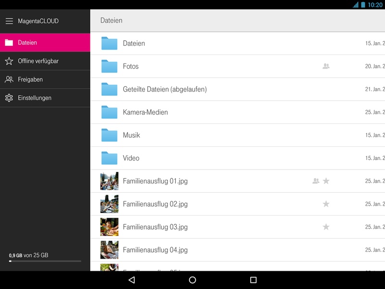Viewport: 385px width, 289px height.
Task: Toggle offline star on Familienausflug 01.jpg
Action: pyautogui.click(x=326, y=181)
